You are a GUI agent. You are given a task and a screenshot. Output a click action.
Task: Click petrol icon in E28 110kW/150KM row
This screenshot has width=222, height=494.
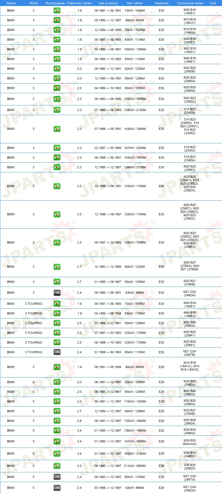(x=57, y=401)
